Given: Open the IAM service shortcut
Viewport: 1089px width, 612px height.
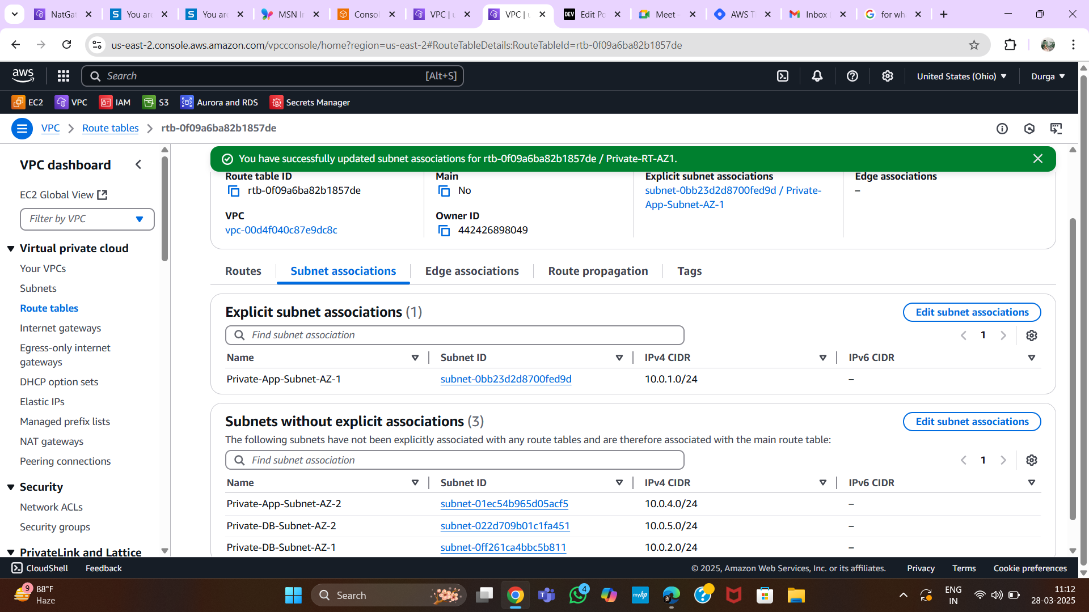Looking at the screenshot, I should coord(115,103).
